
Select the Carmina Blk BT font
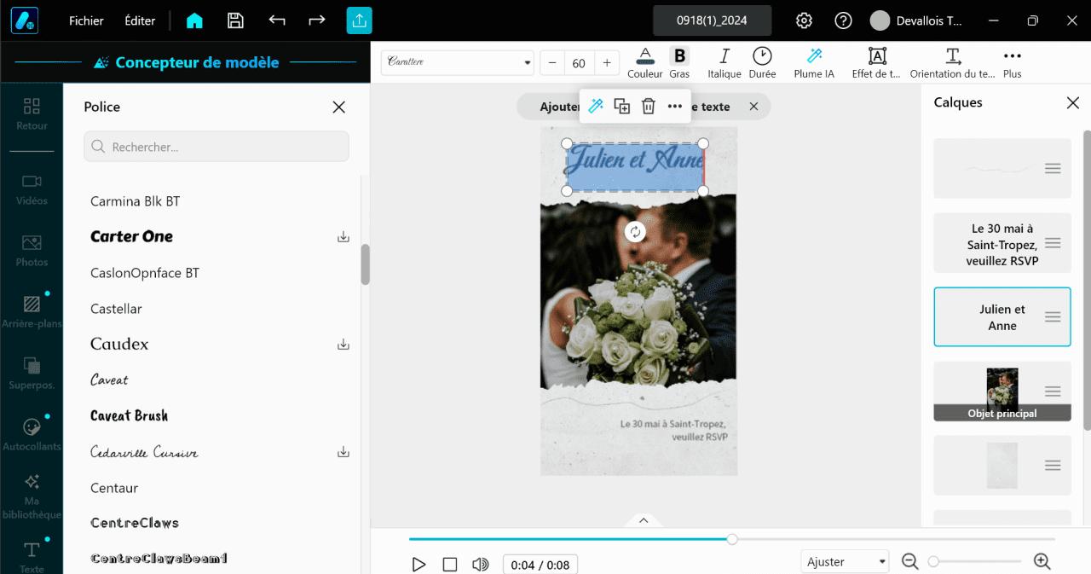click(136, 201)
